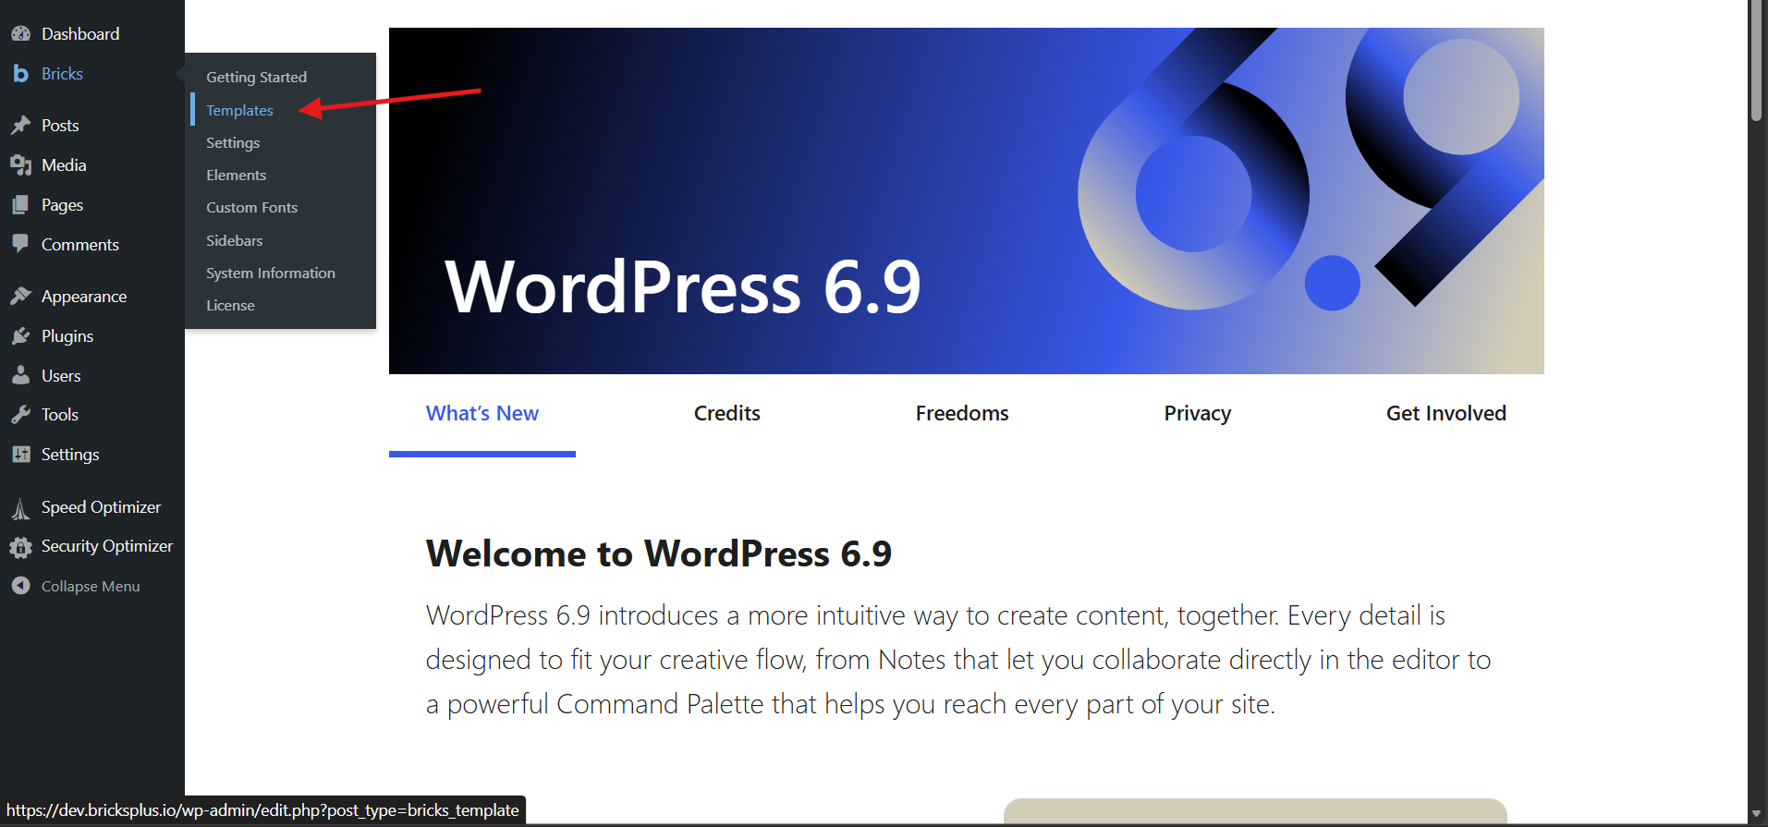Select Templates in the Bricks submenu
This screenshot has width=1768, height=827.
pos(239,111)
